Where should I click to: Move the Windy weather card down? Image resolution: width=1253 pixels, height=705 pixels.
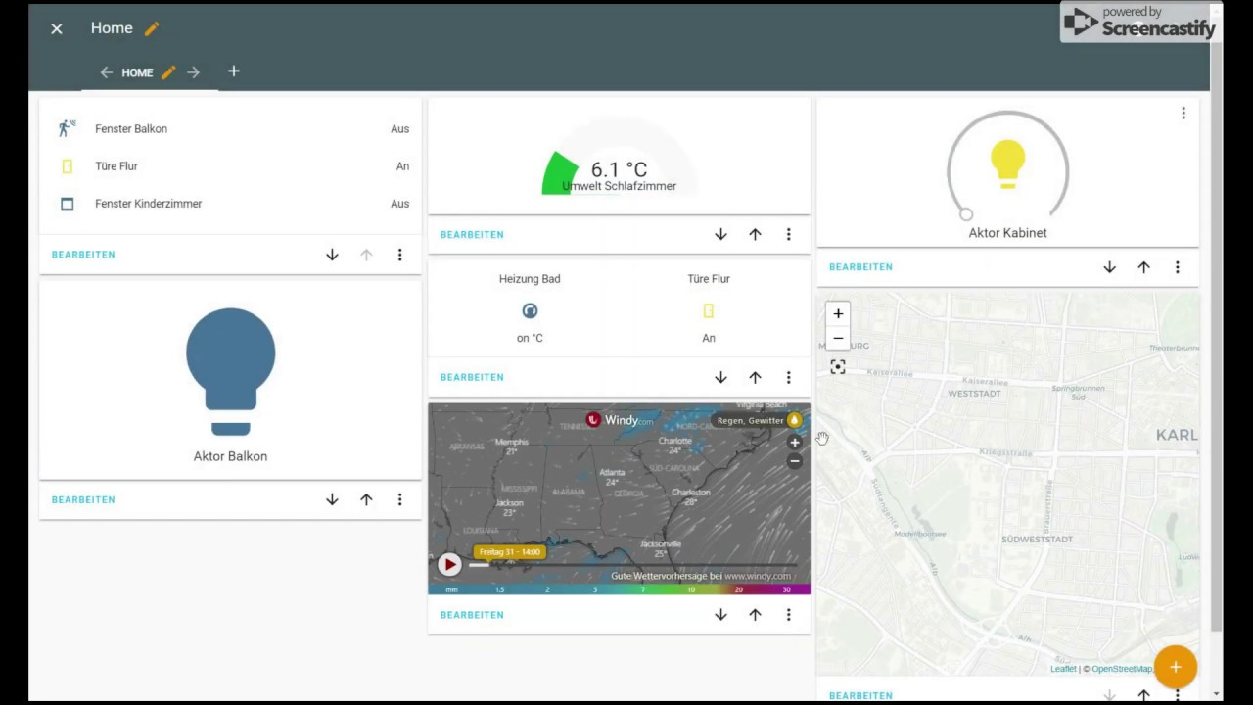coord(720,615)
